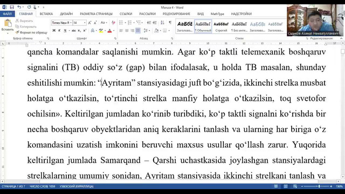Toggle underline (Ч) formatting
The image size is (345, 194).
point(65,31)
